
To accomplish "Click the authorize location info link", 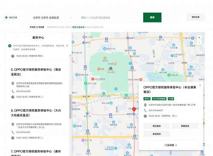I will pyautogui.click(x=78, y=27).
